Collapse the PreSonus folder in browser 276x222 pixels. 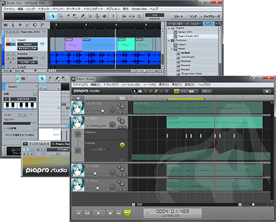point(169,41)
